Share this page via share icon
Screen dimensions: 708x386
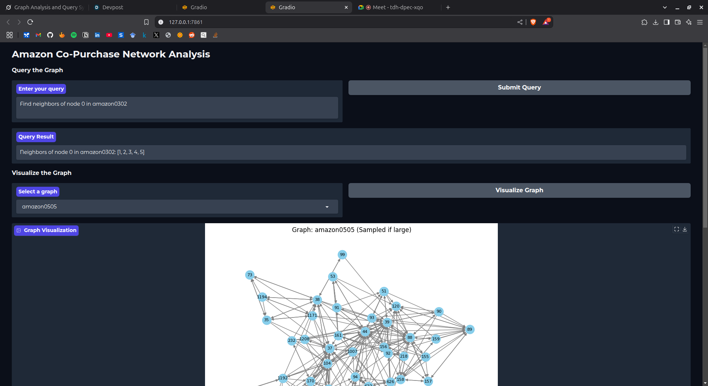(520, 22)
